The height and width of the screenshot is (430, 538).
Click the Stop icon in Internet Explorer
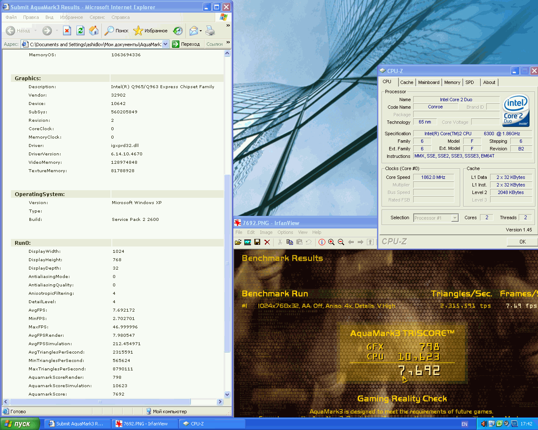pos(67,30)
